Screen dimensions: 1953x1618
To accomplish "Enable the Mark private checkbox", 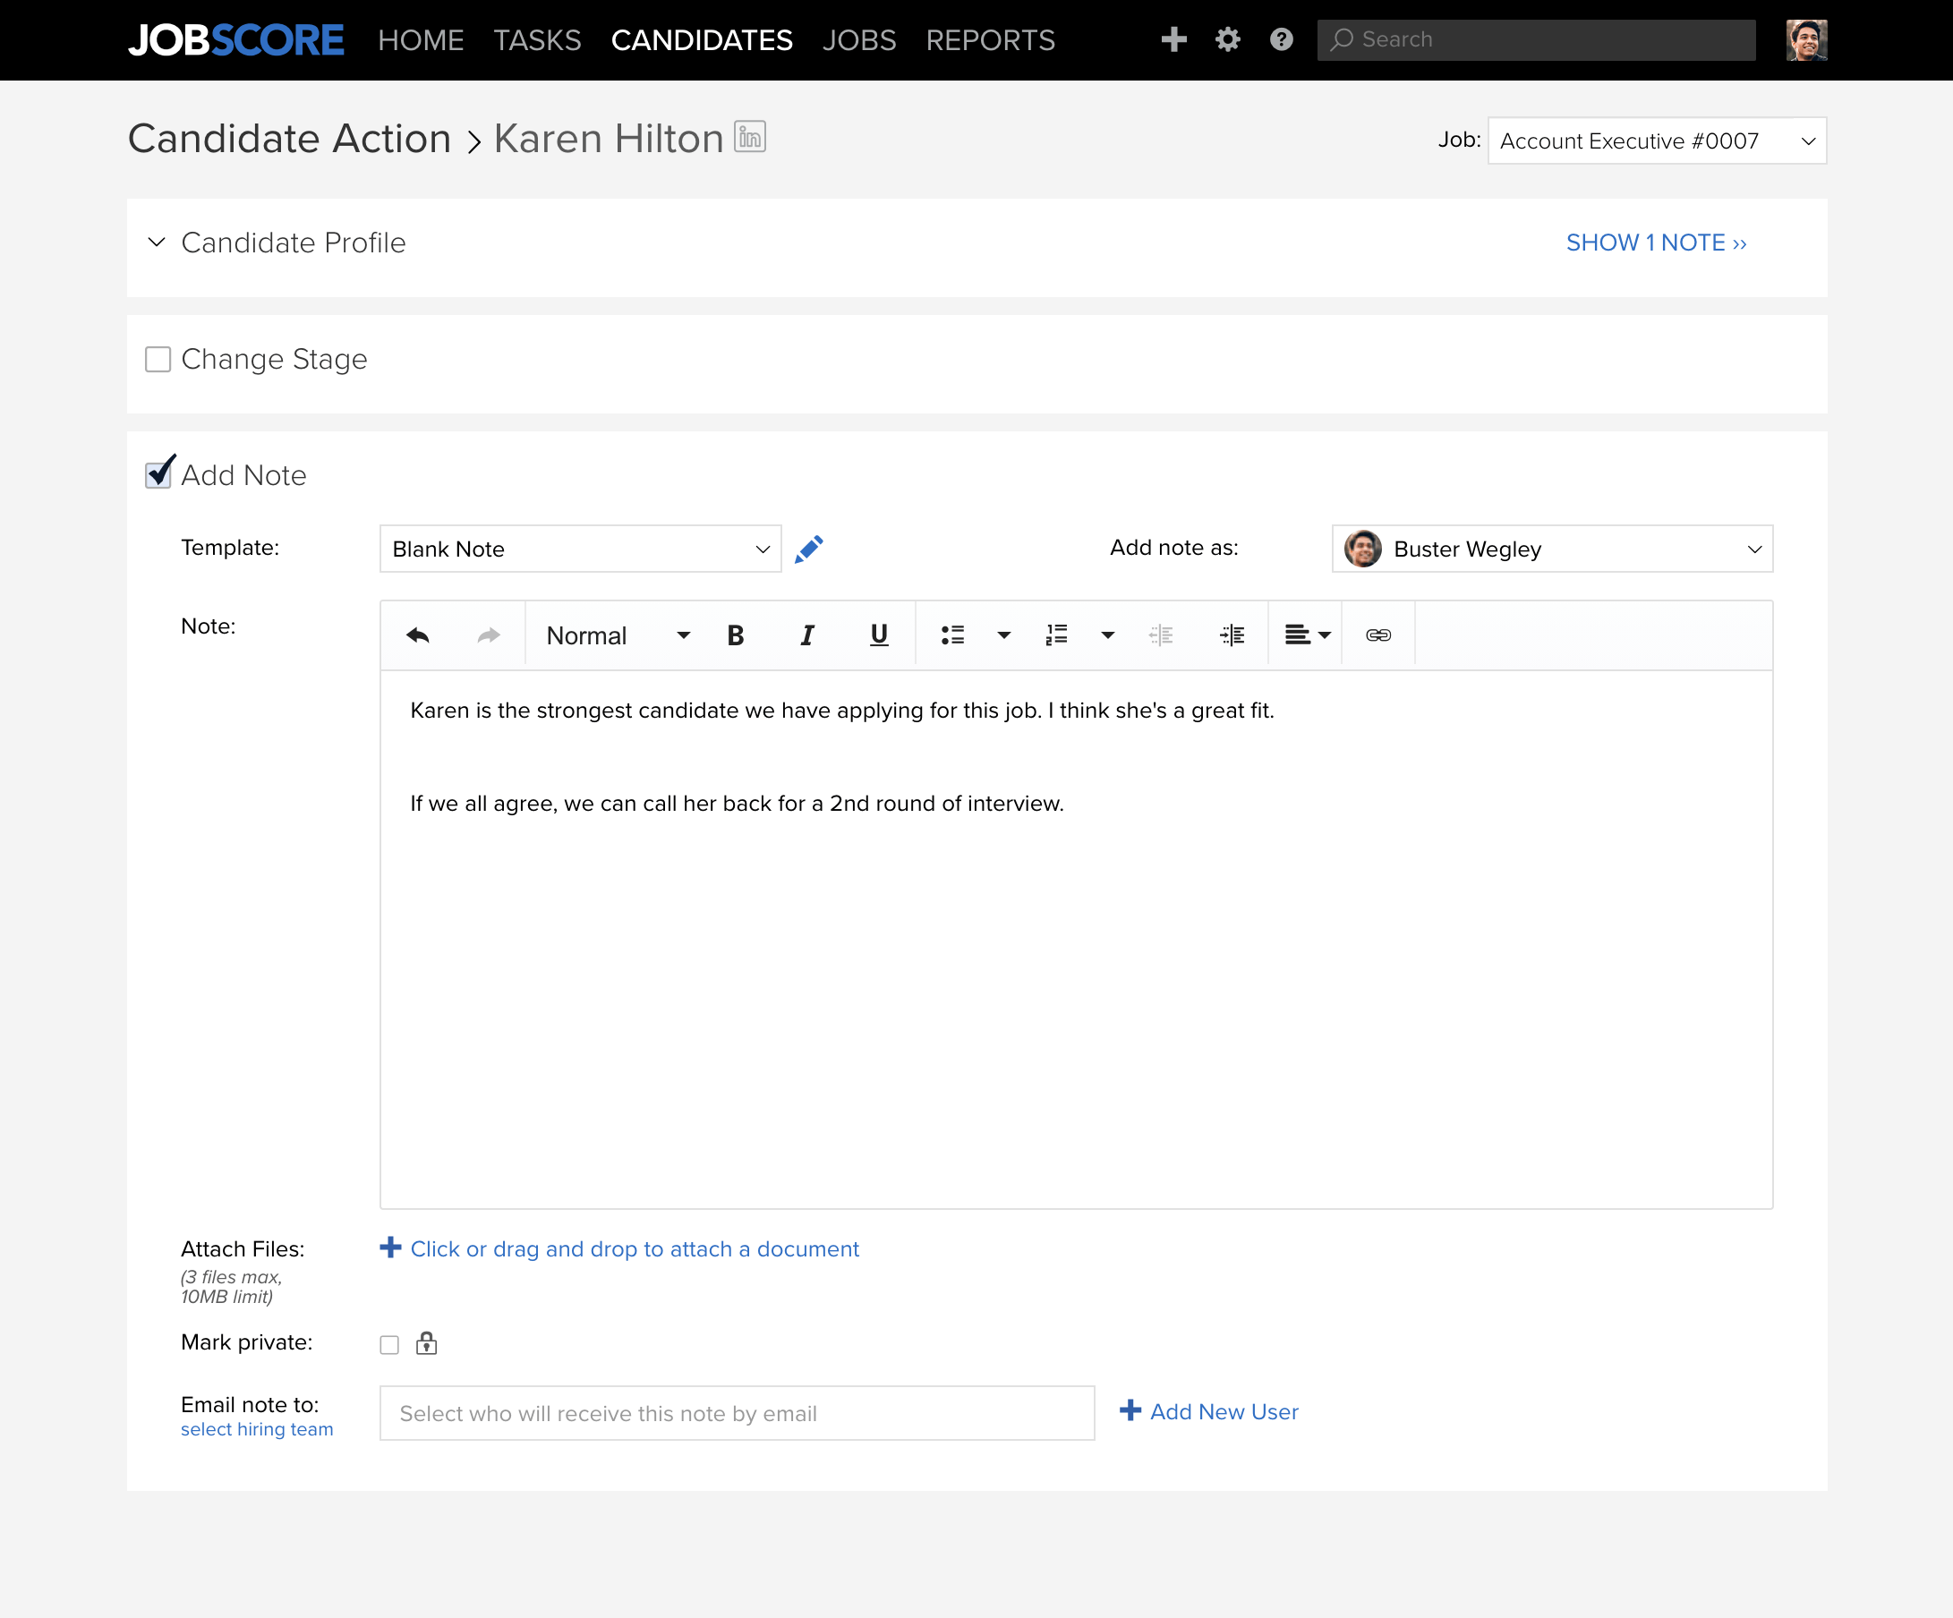I will tap(389, 1345).
